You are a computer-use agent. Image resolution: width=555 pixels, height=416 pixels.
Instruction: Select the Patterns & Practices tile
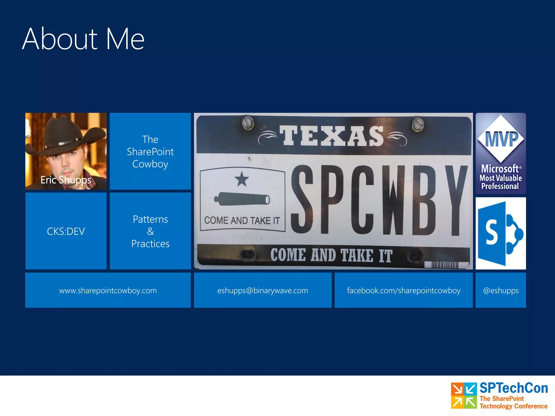pos(150,231)
